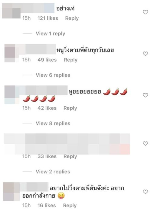Open first commenter's blurred avatar
Viewport: 157px width, 211px height.
[x=11, y=11]
